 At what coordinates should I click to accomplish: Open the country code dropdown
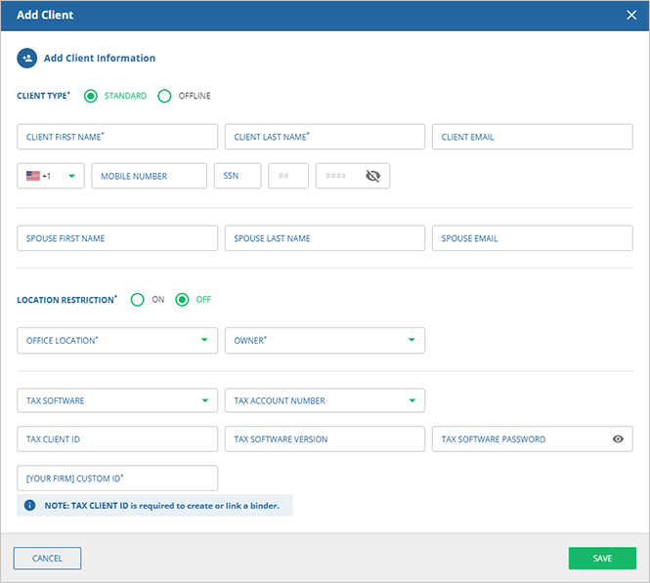[71, 176]
